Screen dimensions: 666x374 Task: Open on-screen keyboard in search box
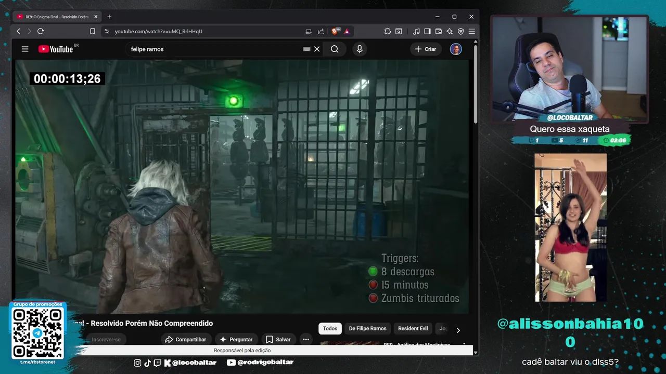(x=306, y=49)
